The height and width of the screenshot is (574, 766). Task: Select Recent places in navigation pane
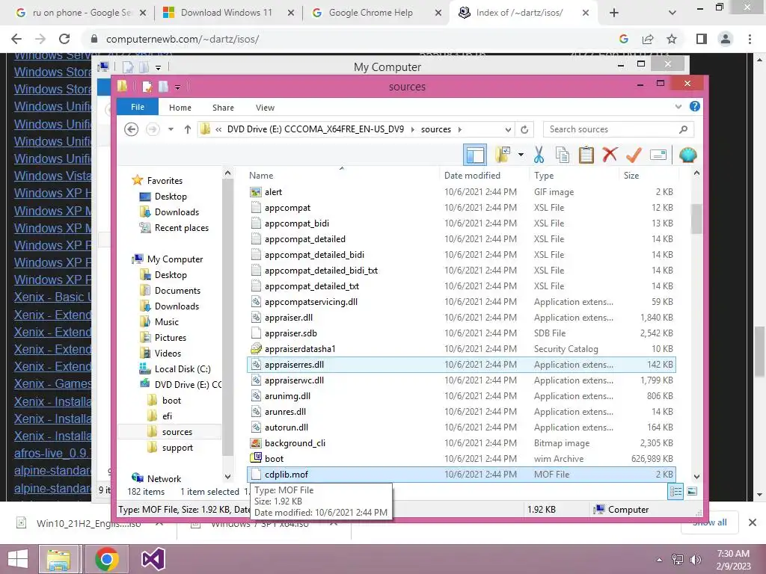click(181, 228)
